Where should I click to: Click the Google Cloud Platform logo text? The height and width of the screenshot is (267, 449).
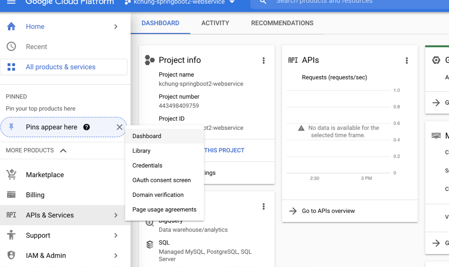70,2
